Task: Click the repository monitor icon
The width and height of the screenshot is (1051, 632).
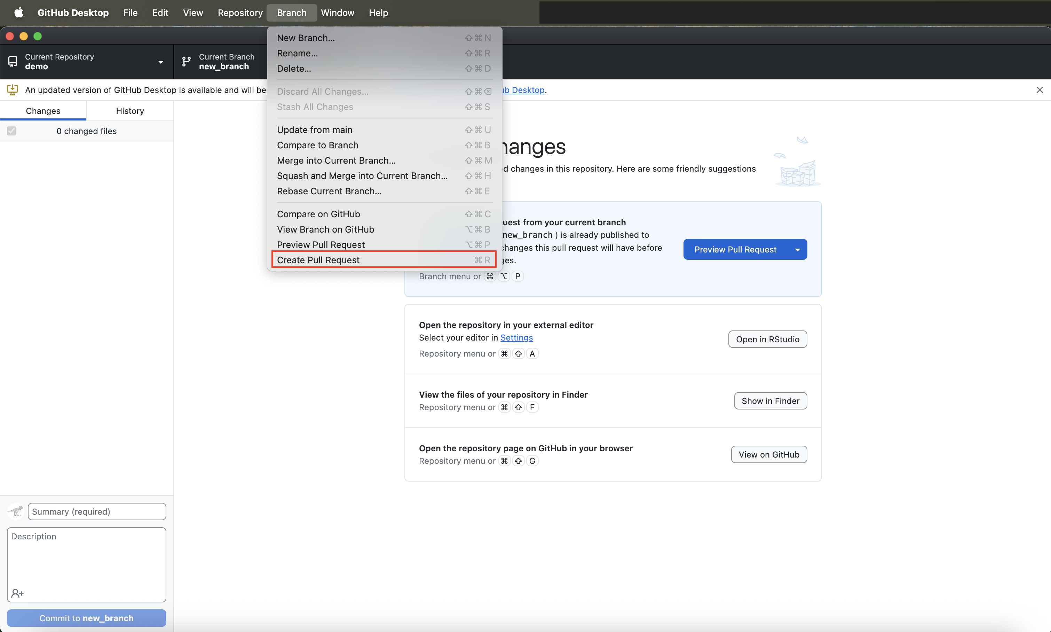Action: pos(13,62)
